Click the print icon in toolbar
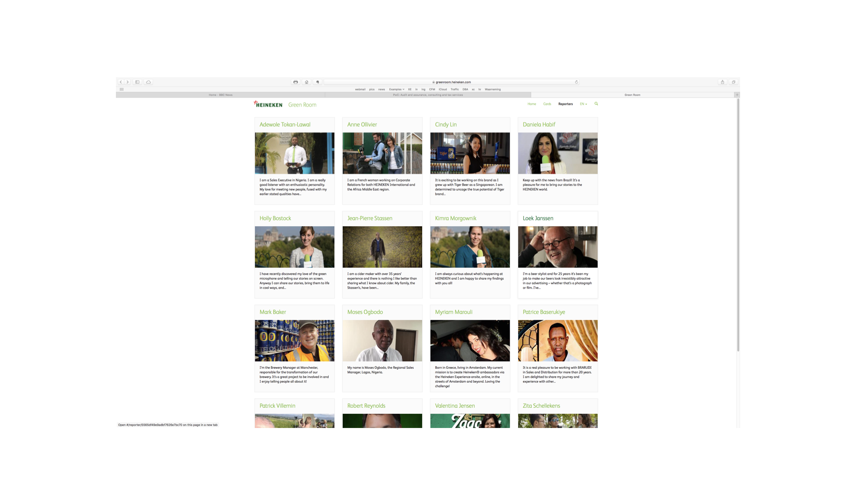 296,82
